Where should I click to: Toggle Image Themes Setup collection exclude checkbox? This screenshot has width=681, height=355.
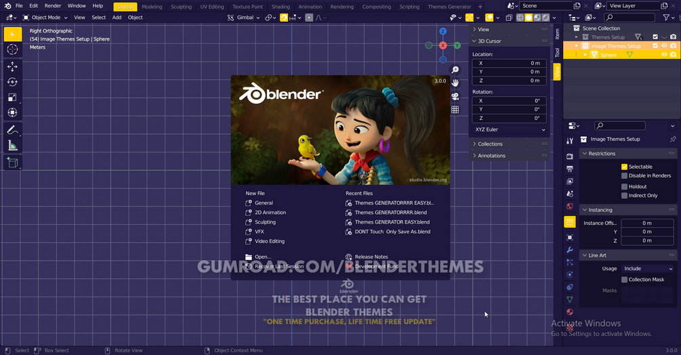click(x=655, y=45)
